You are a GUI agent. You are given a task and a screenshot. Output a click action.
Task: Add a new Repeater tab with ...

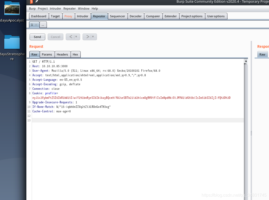pyautogui.click(x=43, y=25)
